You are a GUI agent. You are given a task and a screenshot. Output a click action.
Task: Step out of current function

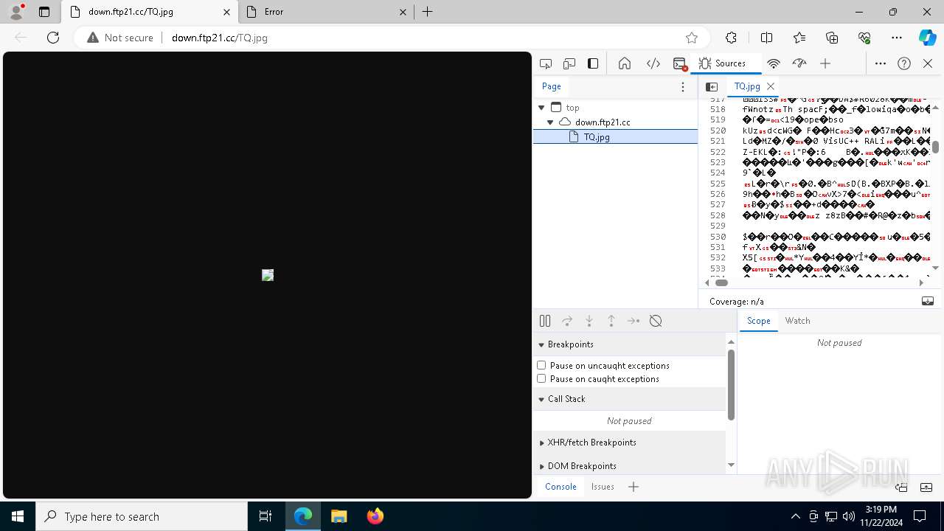click(611, 321)
